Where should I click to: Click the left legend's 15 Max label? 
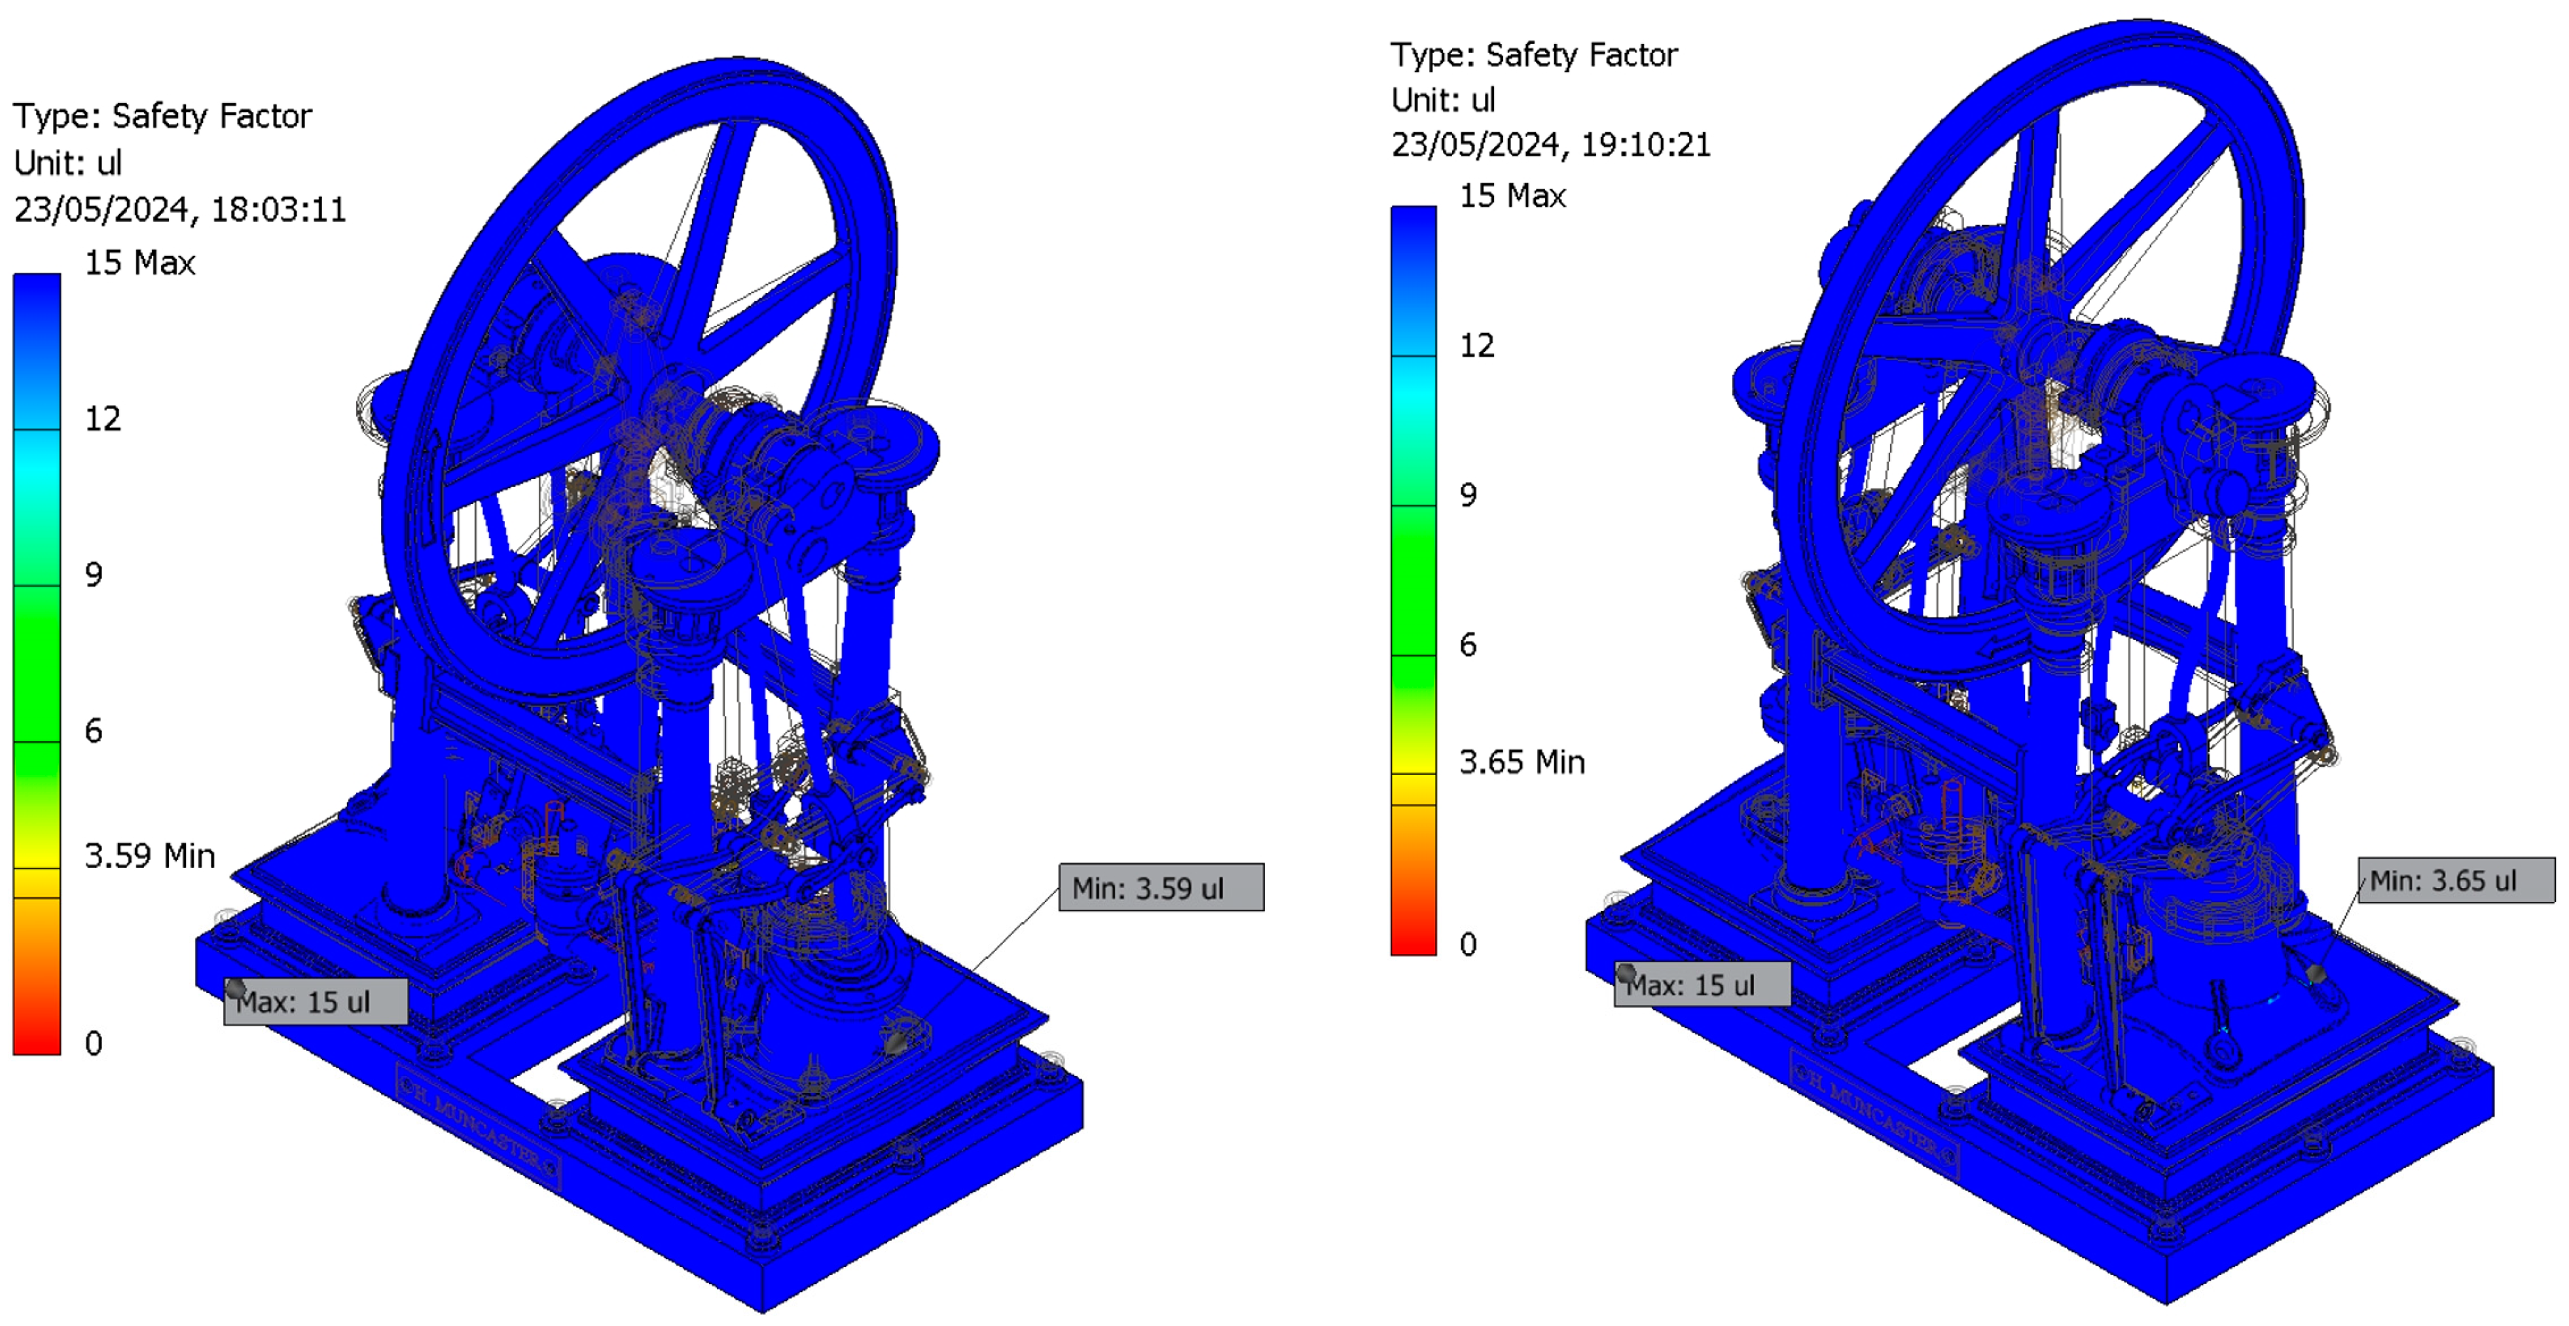click(x=139, y=262)
